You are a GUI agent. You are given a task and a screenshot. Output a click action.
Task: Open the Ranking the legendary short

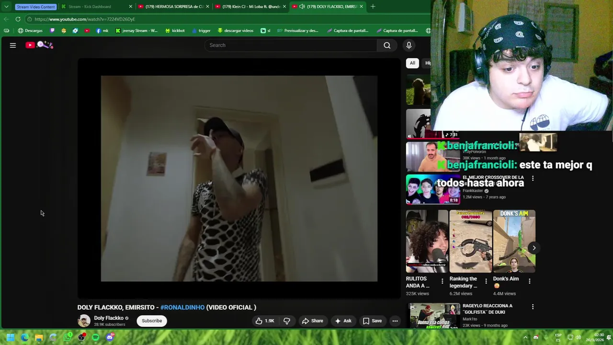471,241
